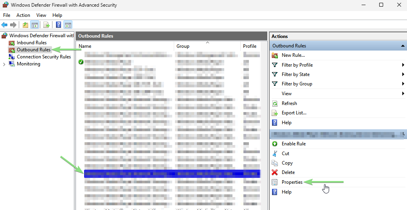Image resolution: width=407 pixels, height=210 pixels.
Task: Click Export List... in Actions pane
Action: coord(294,113)
